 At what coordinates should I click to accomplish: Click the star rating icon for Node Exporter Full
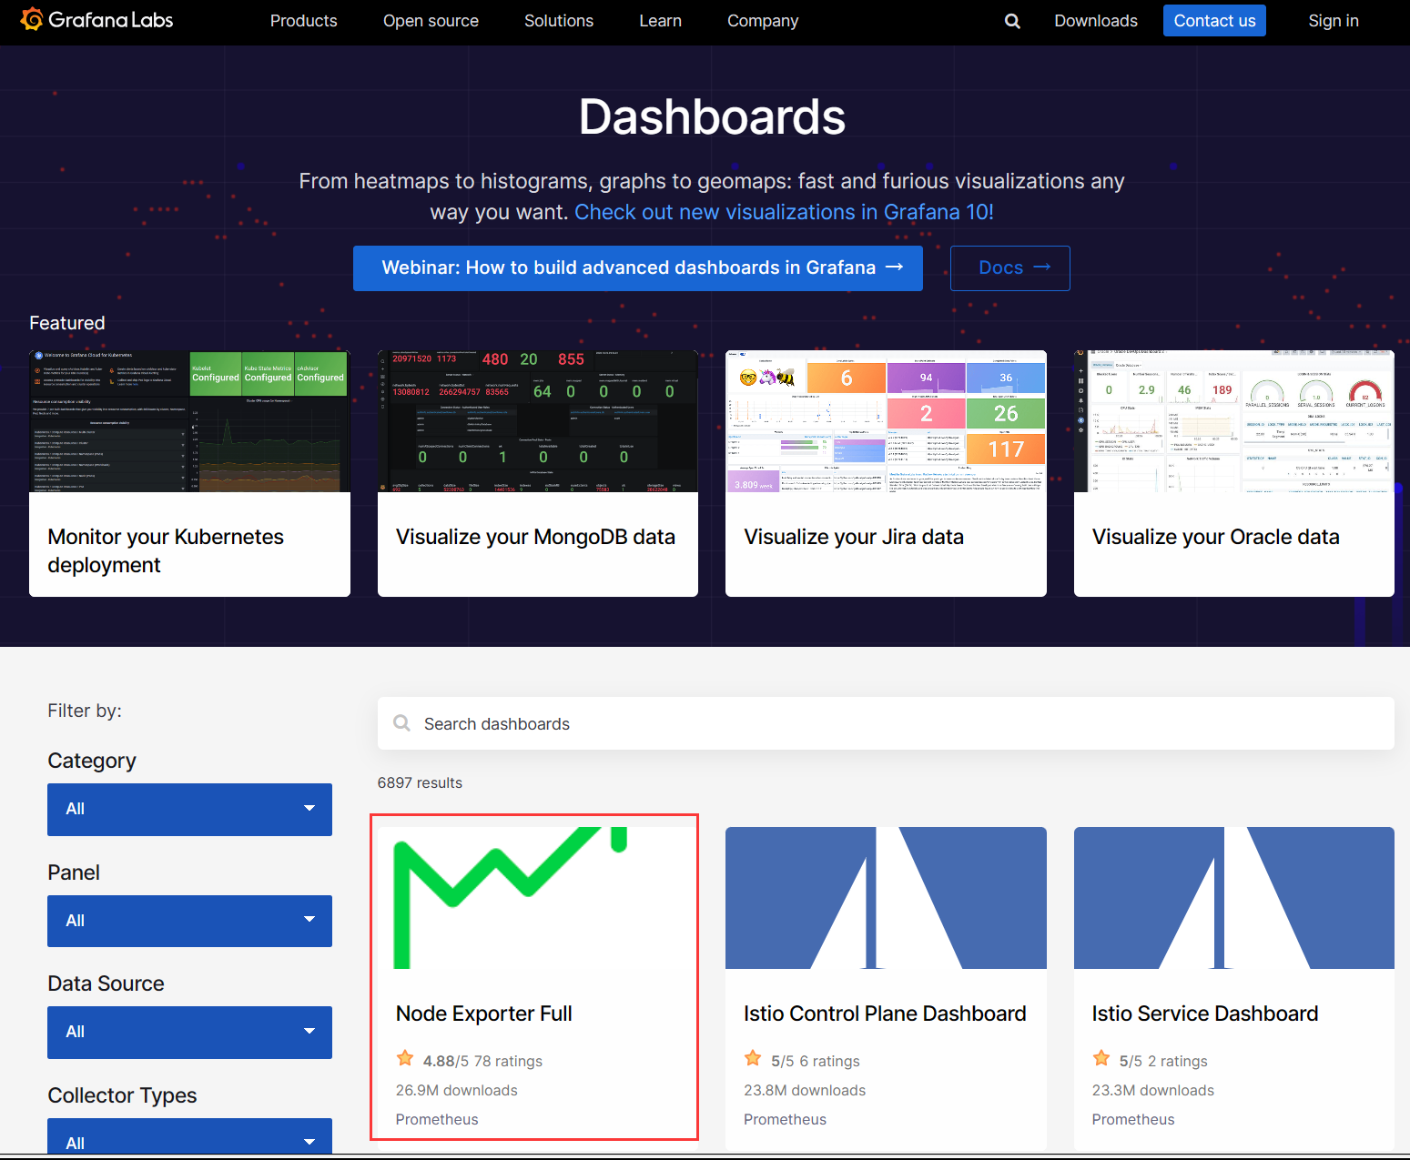click(405, 1059)
